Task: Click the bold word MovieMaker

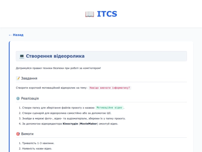Action: point(88,124)
